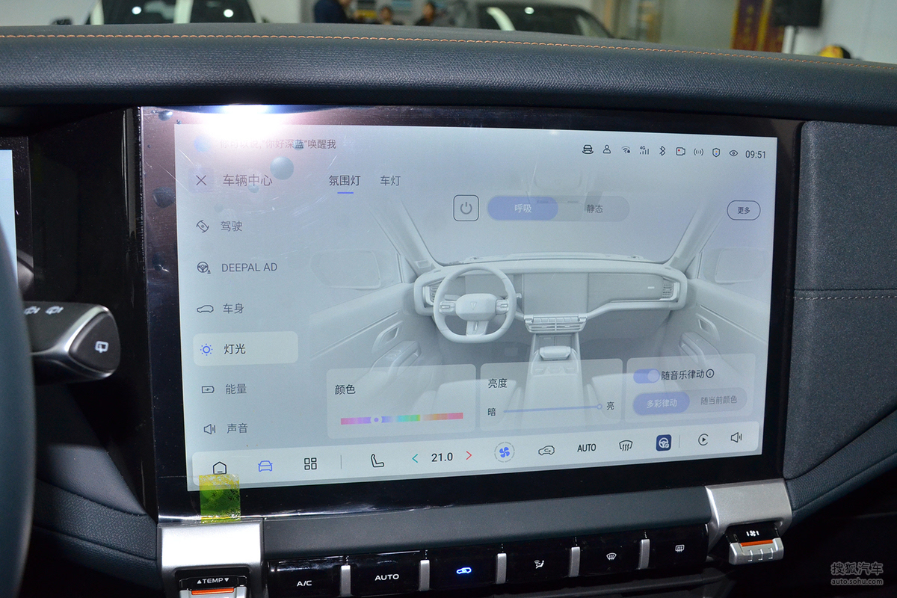This screenshot has width=897, height=598.
Task: Tap the fan climate icon
Action: [505, 451]
